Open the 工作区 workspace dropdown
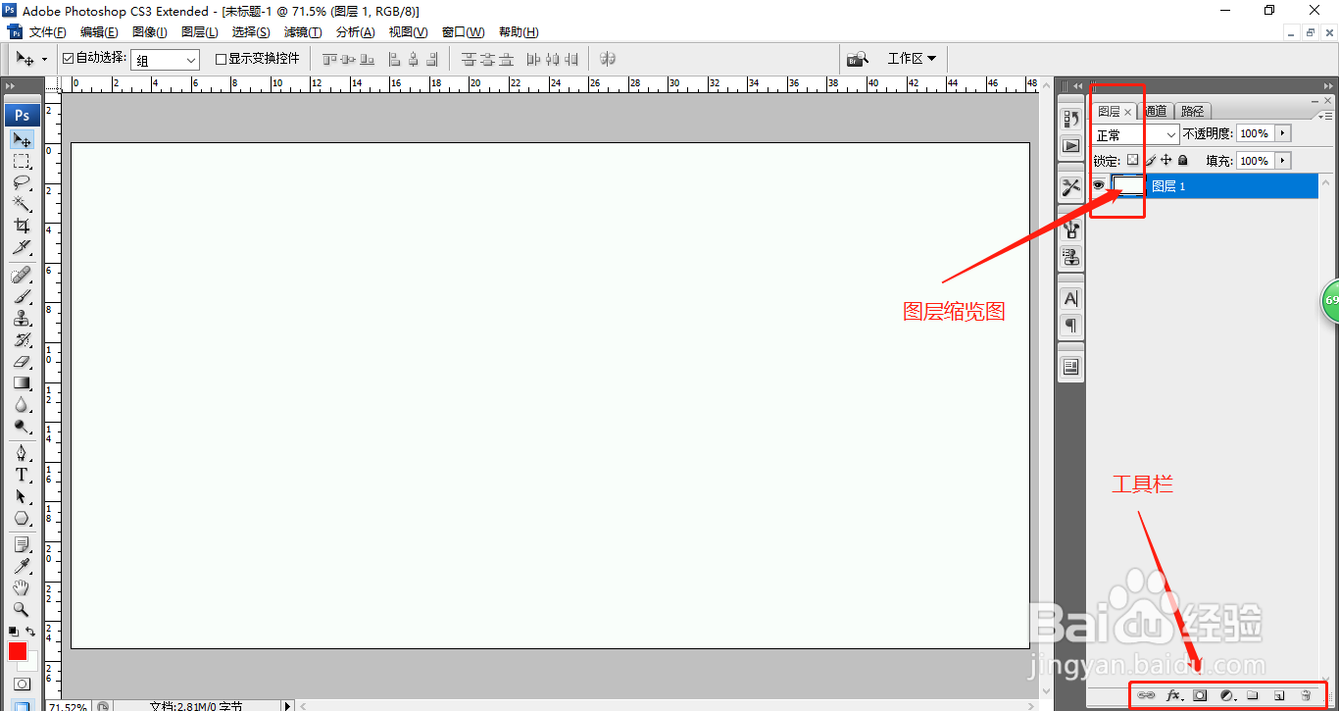This screenshot has height=711, width=1339. point(912,59)
